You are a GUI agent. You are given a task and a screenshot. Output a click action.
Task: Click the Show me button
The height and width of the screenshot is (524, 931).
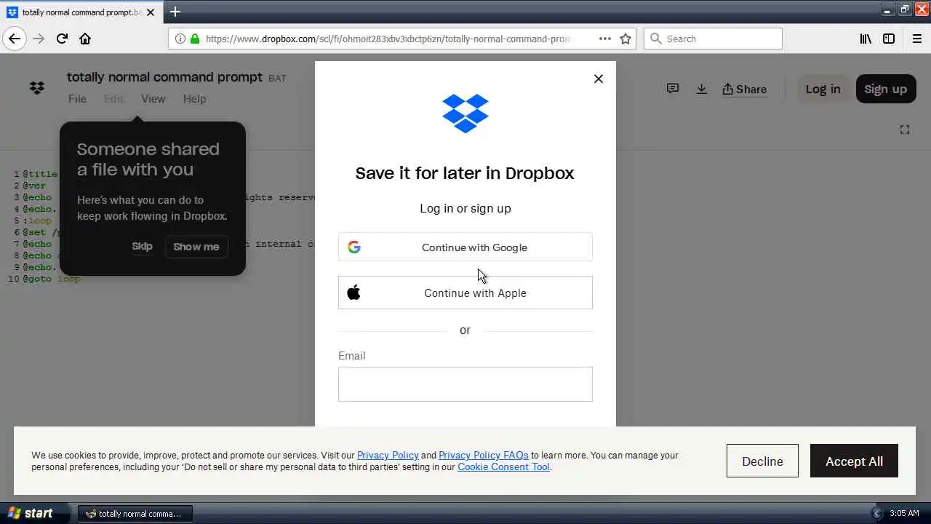click(196, 247)
